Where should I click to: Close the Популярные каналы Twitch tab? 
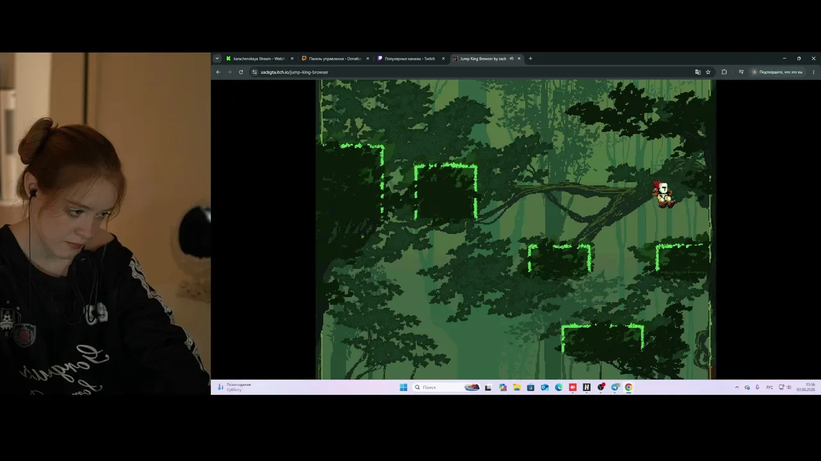(x=443, y=58)
